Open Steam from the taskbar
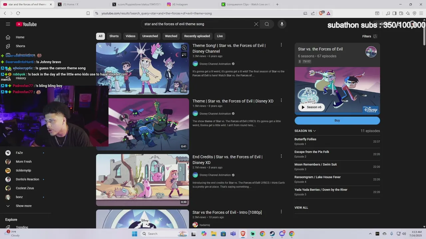The width and height of the screenshot is (426, 239). 272,234
